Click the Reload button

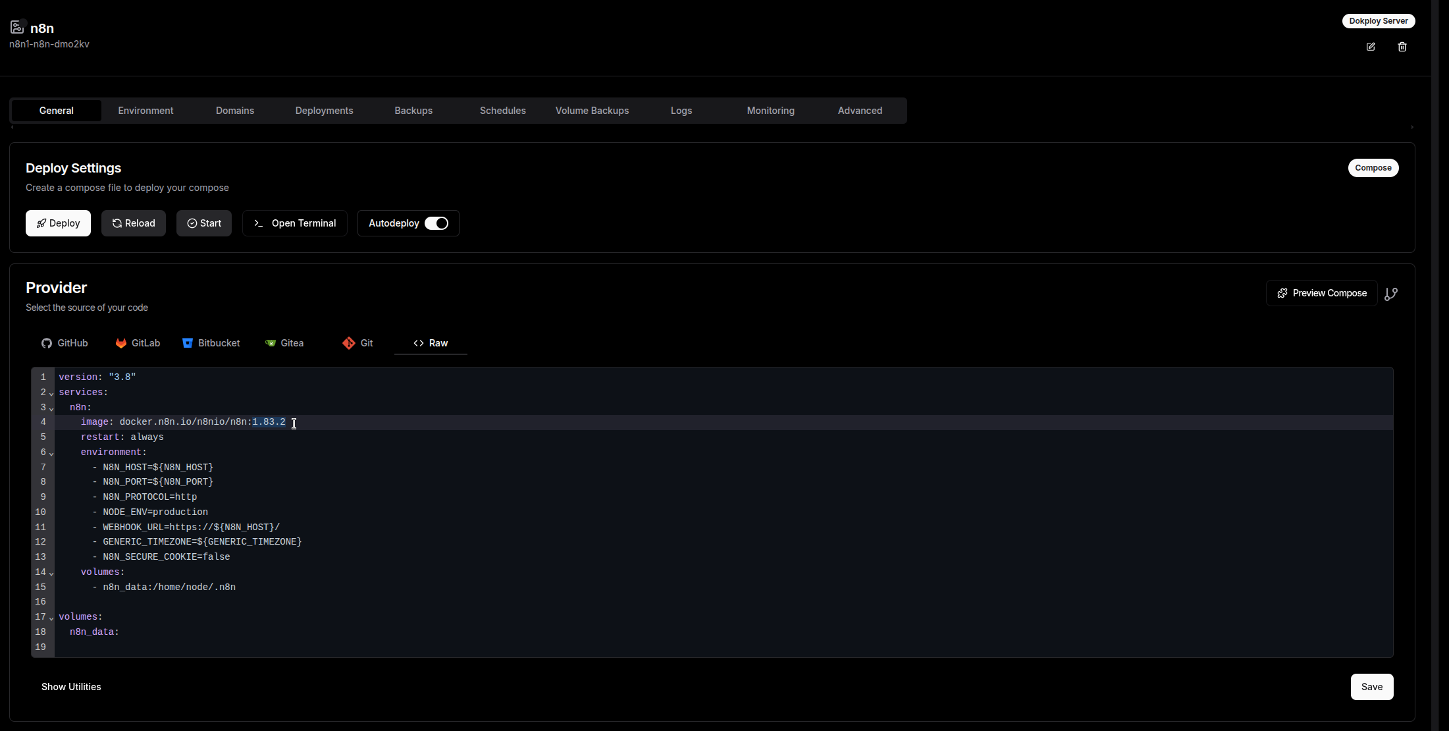[134, 223]
